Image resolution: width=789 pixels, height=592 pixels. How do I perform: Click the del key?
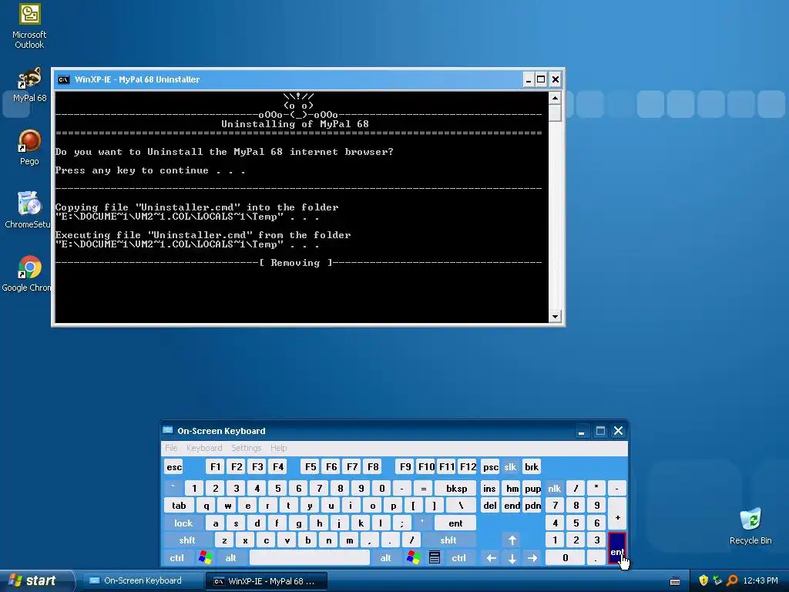pyautogui.click(x=489, y=506)
